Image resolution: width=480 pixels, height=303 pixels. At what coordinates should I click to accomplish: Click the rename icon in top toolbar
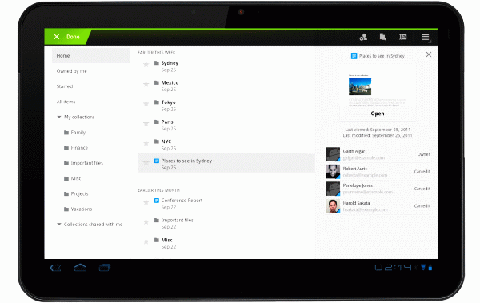pyautogui.click(x=403, y=37)
